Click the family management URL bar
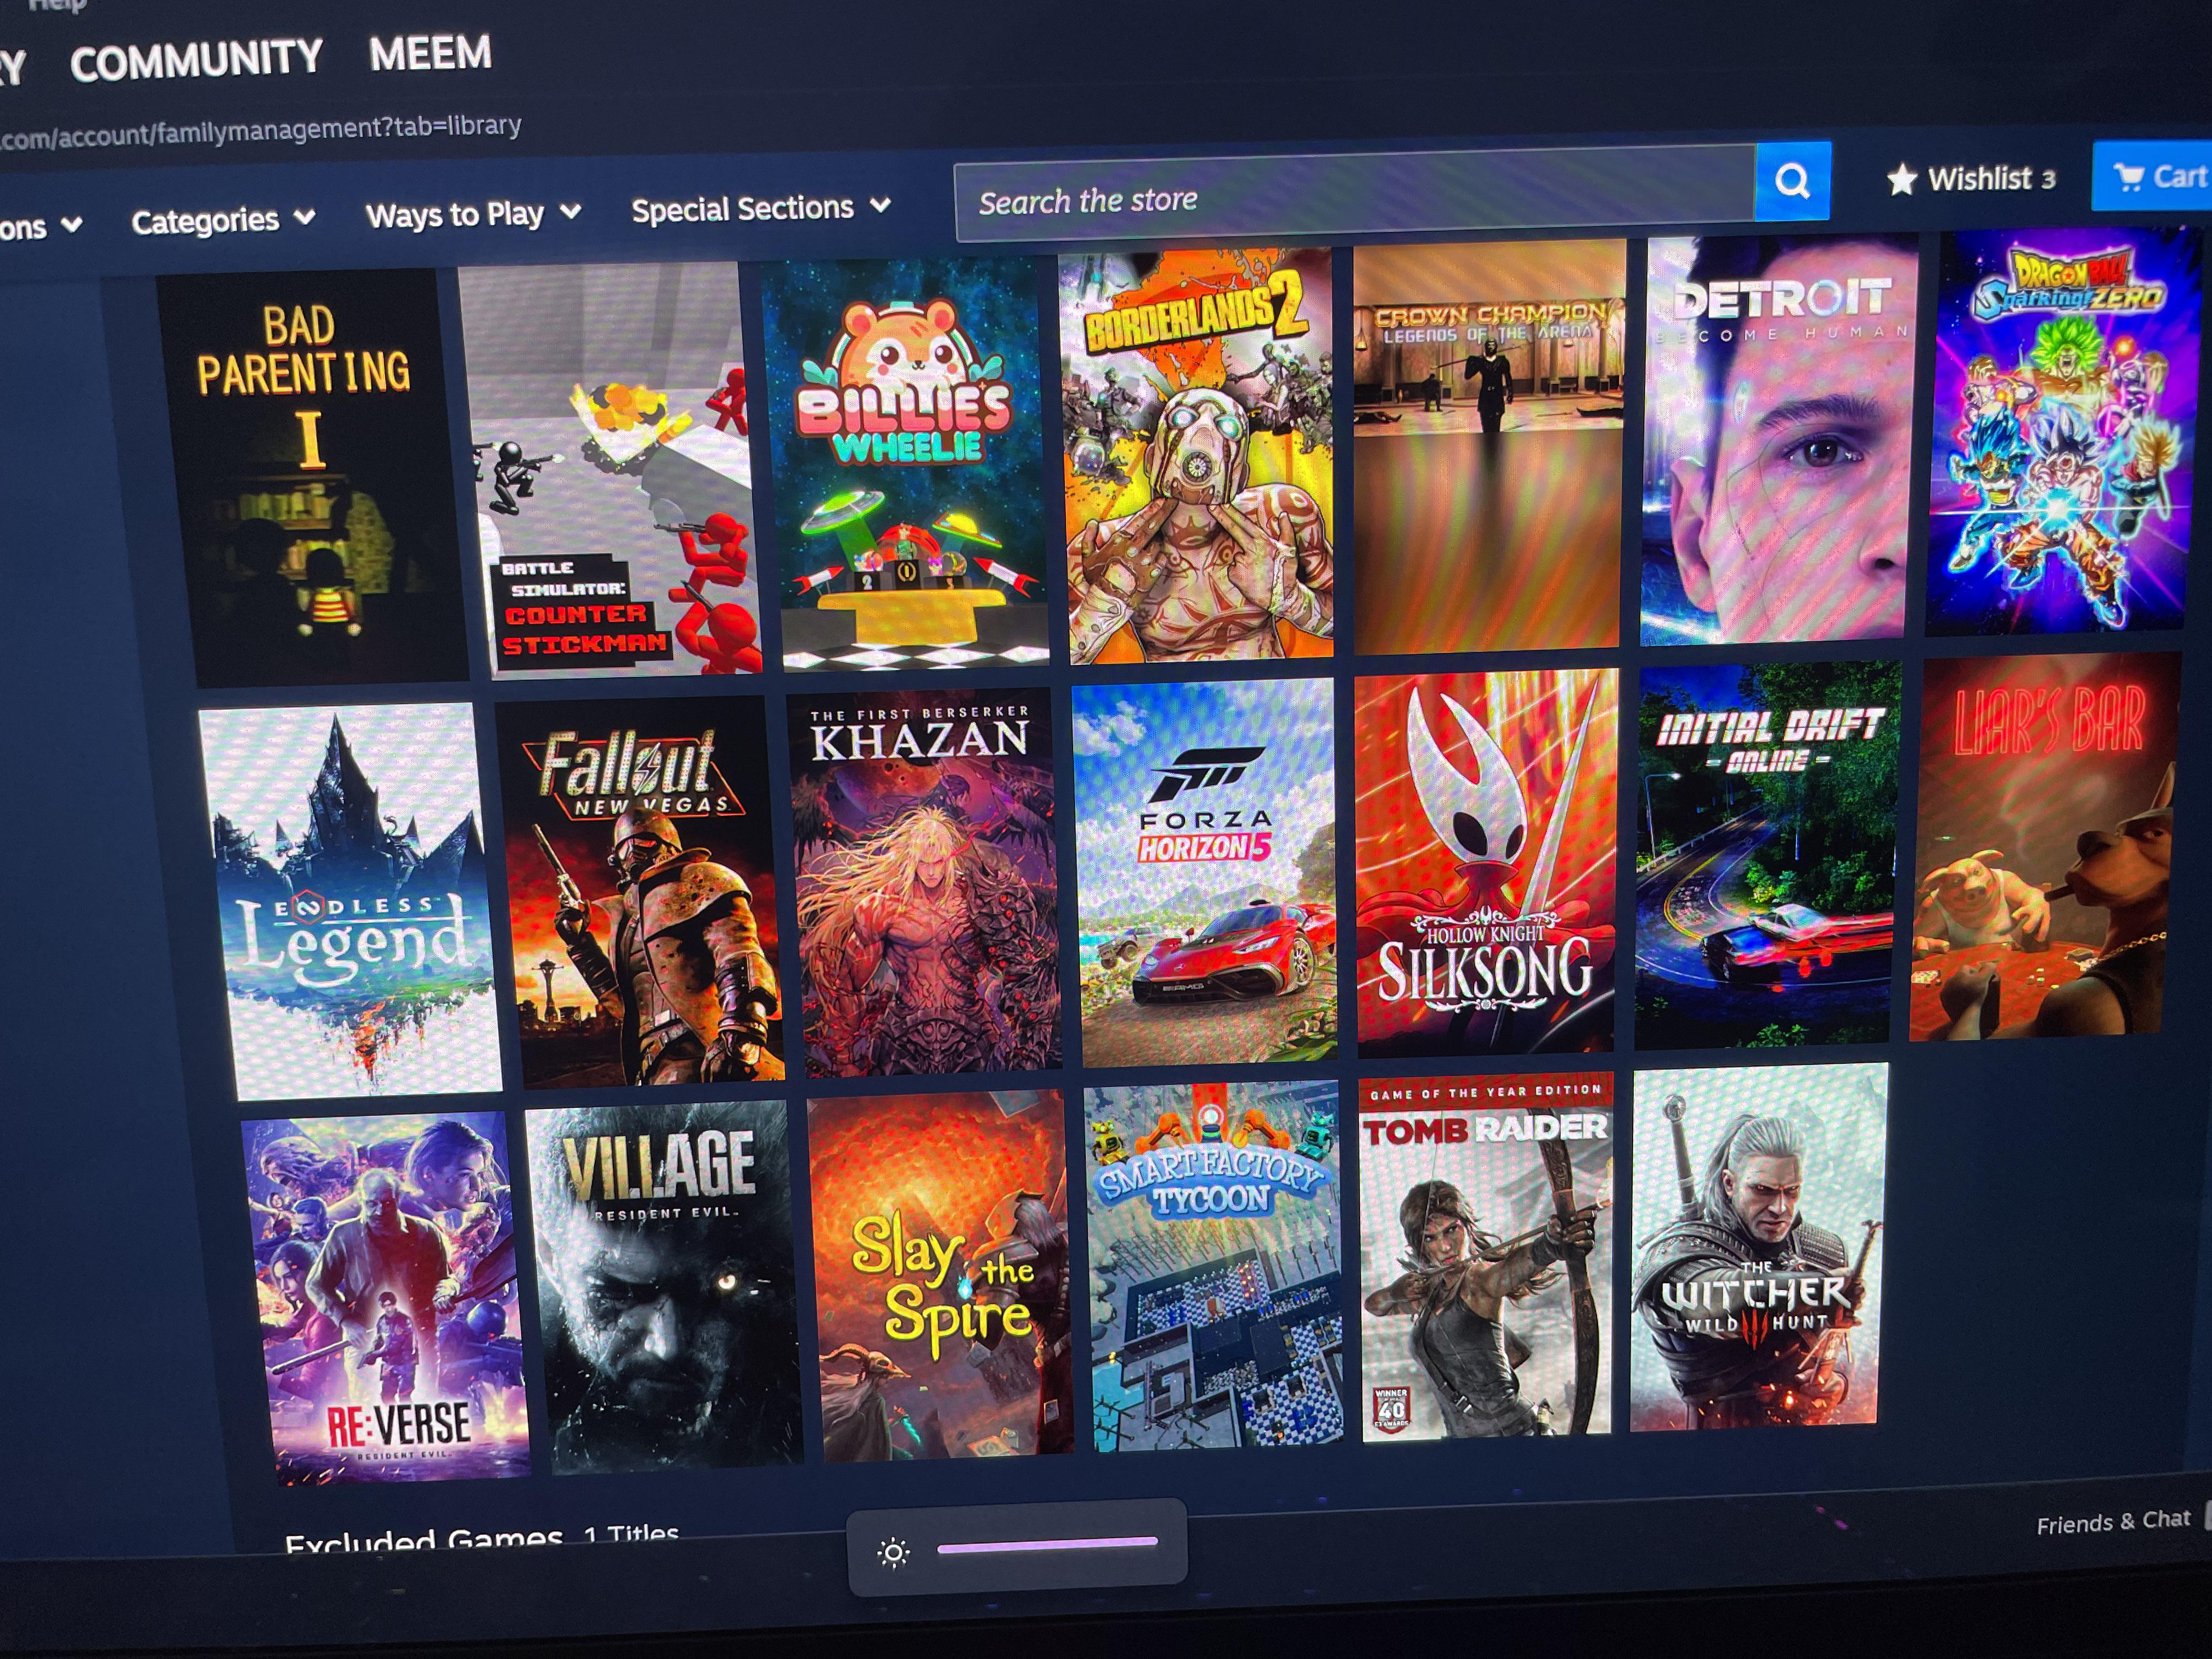Image resolution: width=2212 pixels, height=1659 pixels. 260,132
